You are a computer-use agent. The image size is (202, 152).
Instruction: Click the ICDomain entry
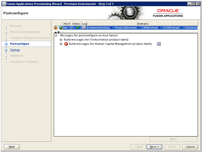pyautogui.click(x=191, y=28)
